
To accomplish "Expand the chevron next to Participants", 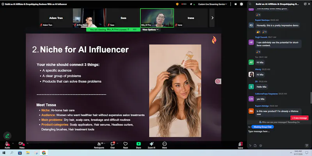I will coord(105,143).
